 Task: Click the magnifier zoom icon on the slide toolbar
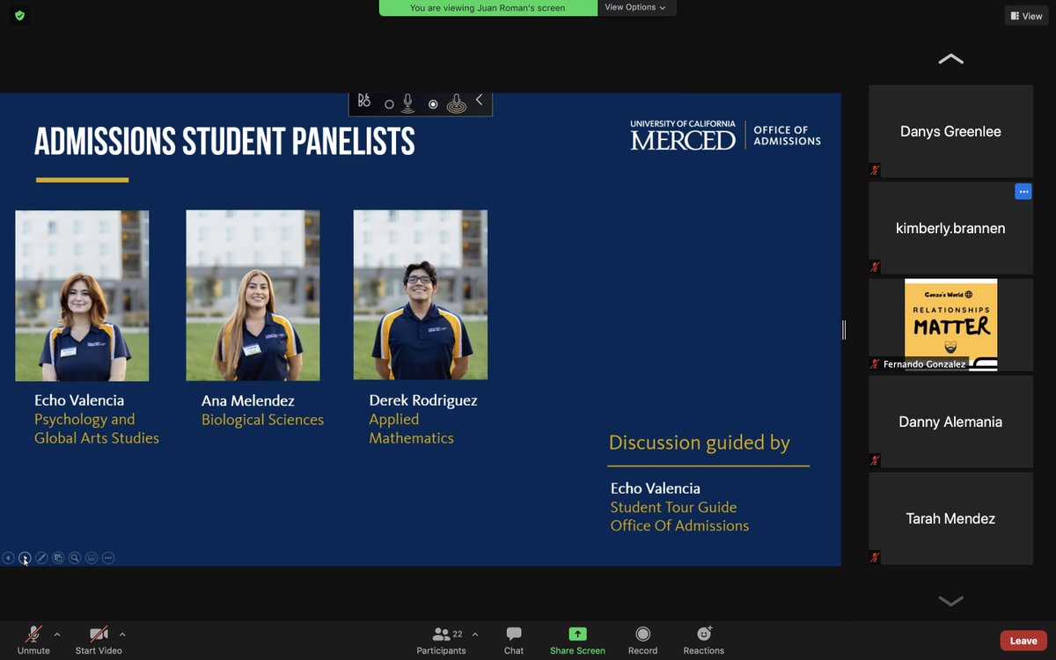coord(74,557)
